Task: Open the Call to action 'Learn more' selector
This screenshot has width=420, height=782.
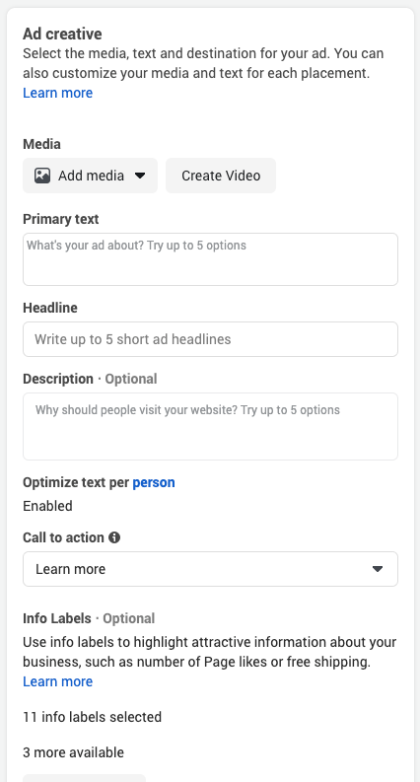Action: click(211, 569)
